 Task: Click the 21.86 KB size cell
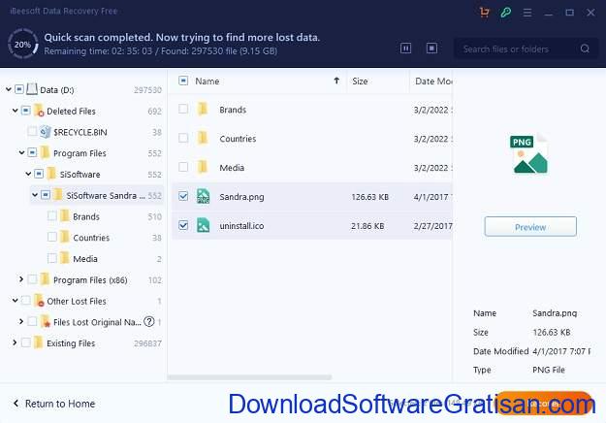click(367, 226)
